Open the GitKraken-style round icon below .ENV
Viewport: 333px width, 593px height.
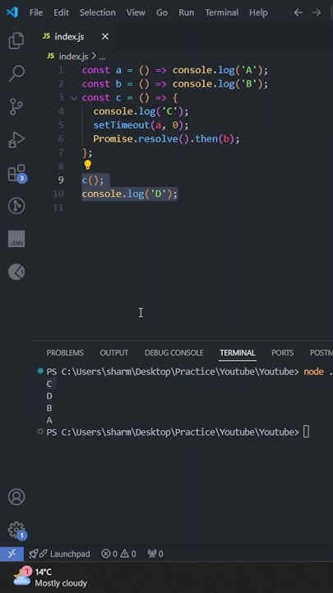click(x=16, y=272)
